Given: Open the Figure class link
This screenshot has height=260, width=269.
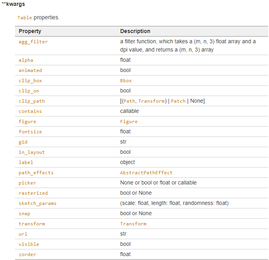Looking at the screenshot, I should tap(129, 122).
